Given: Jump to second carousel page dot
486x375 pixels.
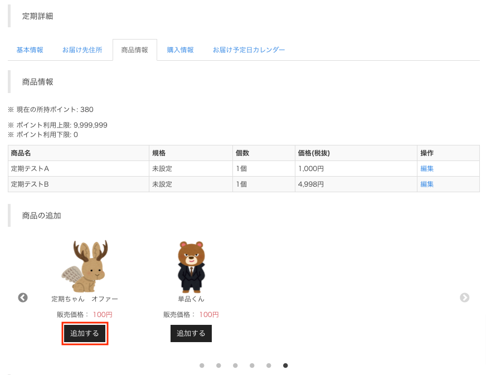Looking at the screenshot, I should coord(218,366).
